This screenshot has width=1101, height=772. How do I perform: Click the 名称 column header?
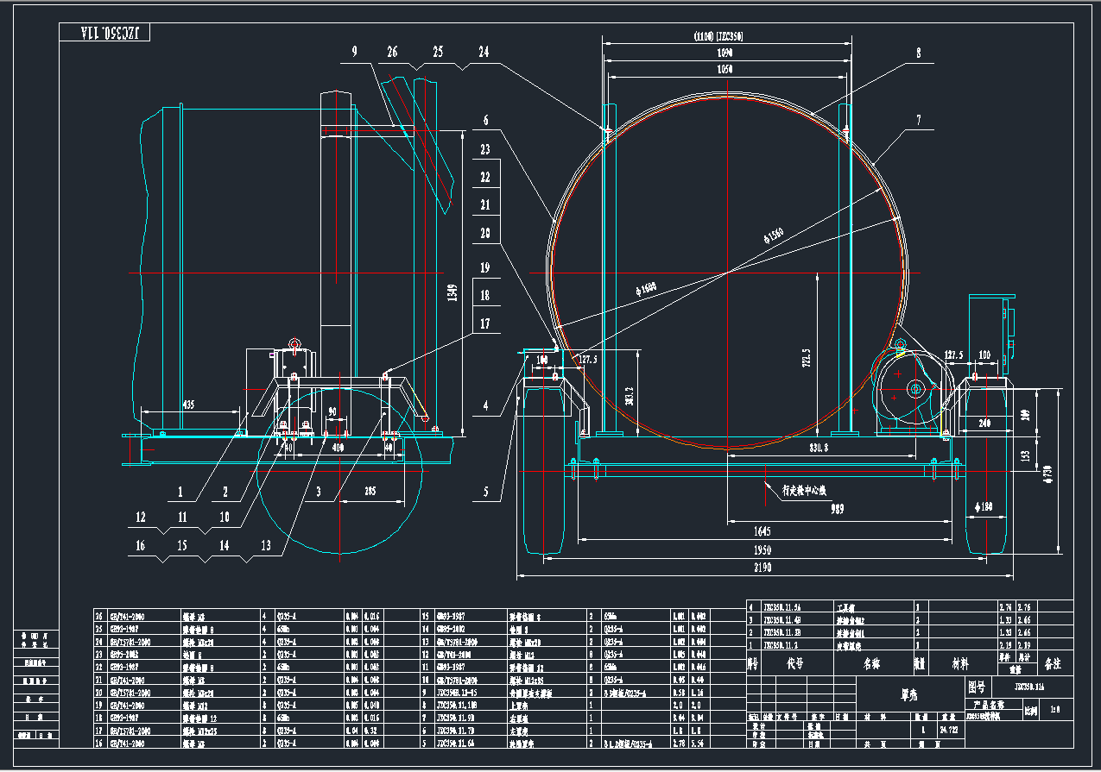pos(871,664)
